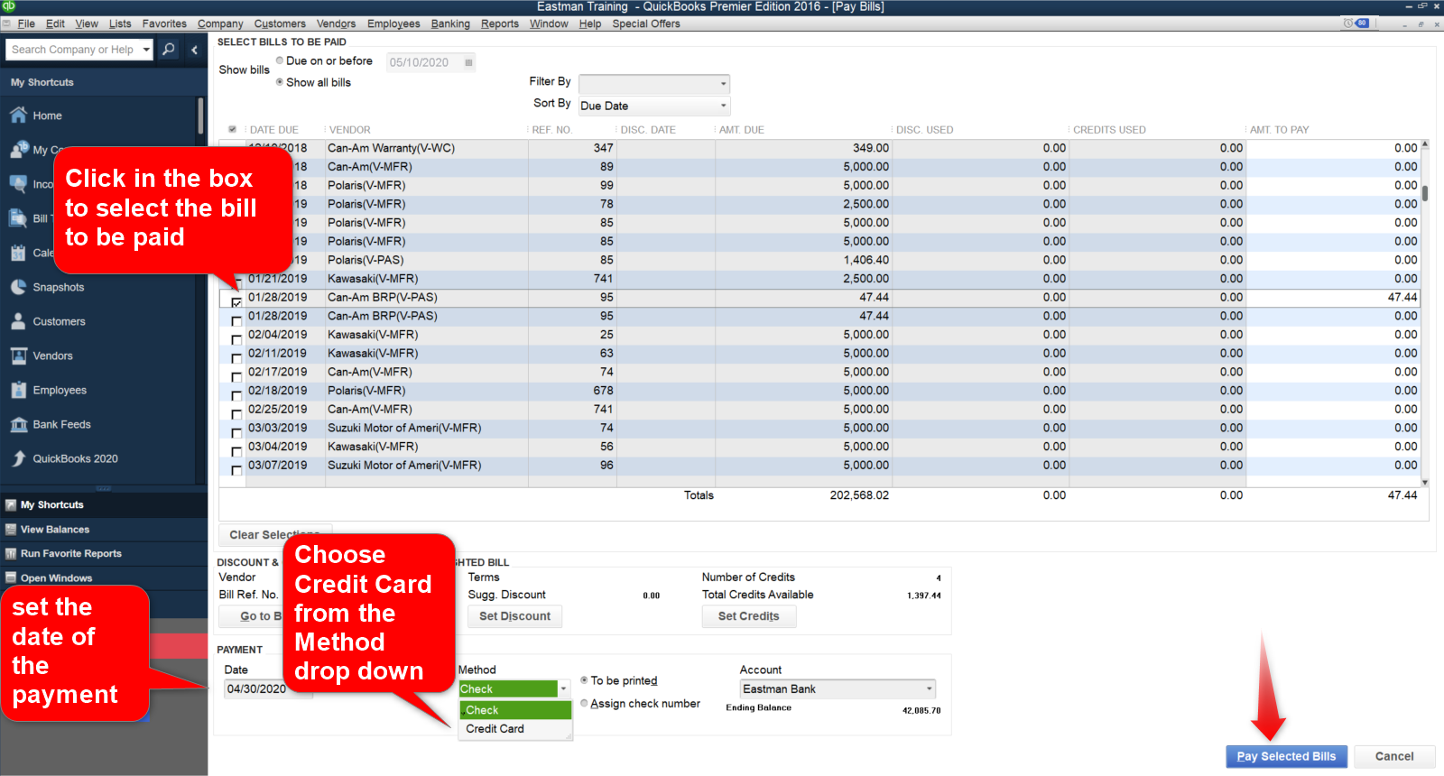Collapse the left sidebar arrow icon
This screenshot has width=1444, height=776.
[x=195, y=50]
